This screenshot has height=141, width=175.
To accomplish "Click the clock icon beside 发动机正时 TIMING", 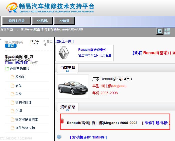I will click(x=59, y=137).
